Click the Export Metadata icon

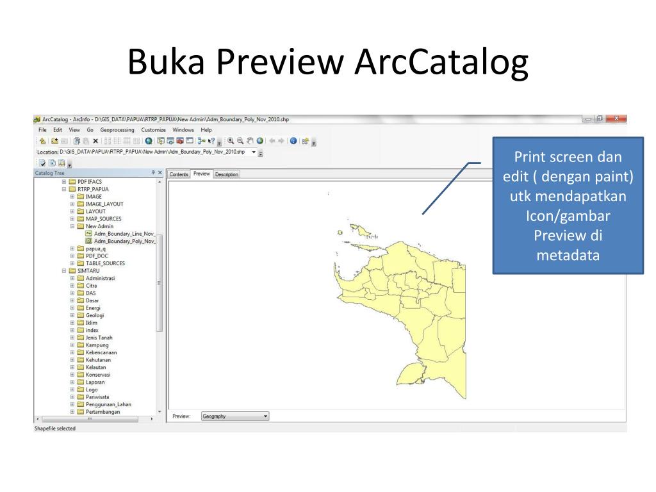tap(53, 163)
